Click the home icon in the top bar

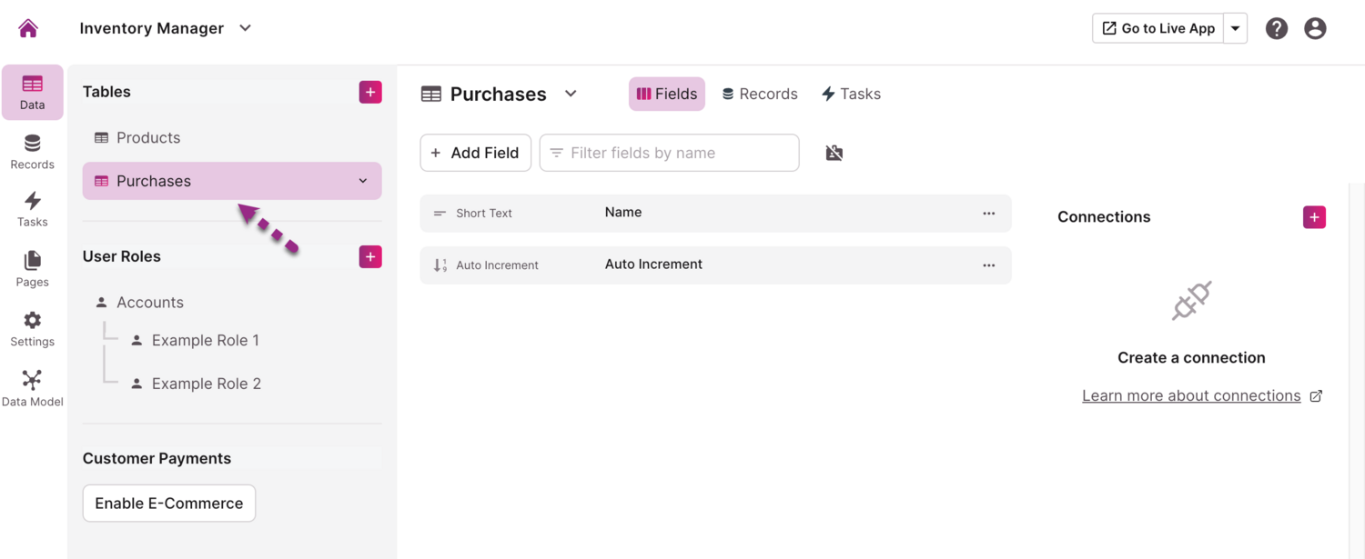(x=27, y=27)
